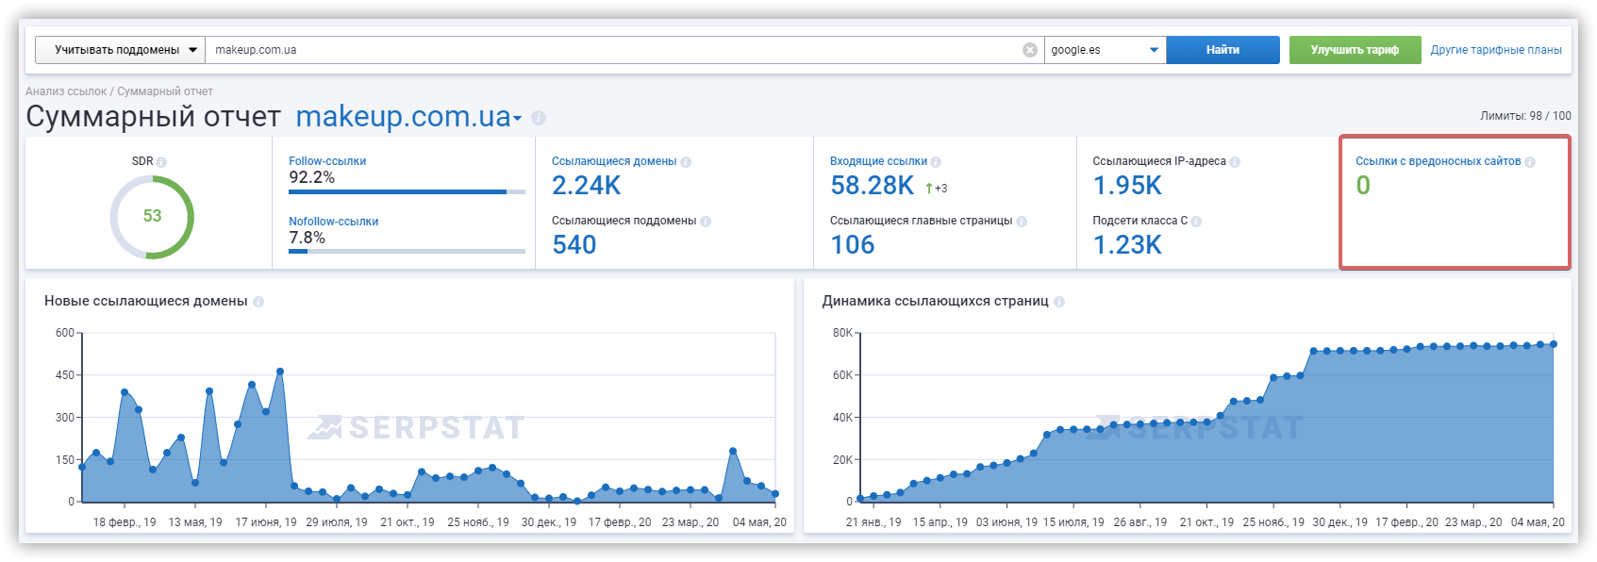Open info tooltip for Ссылающиеся домены
The height and width of the screenshot is (562, 1597).
686,162
